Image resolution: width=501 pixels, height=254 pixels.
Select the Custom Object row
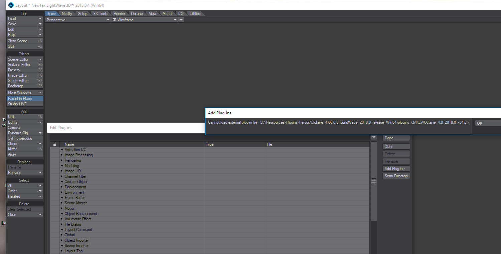point(210,182)
